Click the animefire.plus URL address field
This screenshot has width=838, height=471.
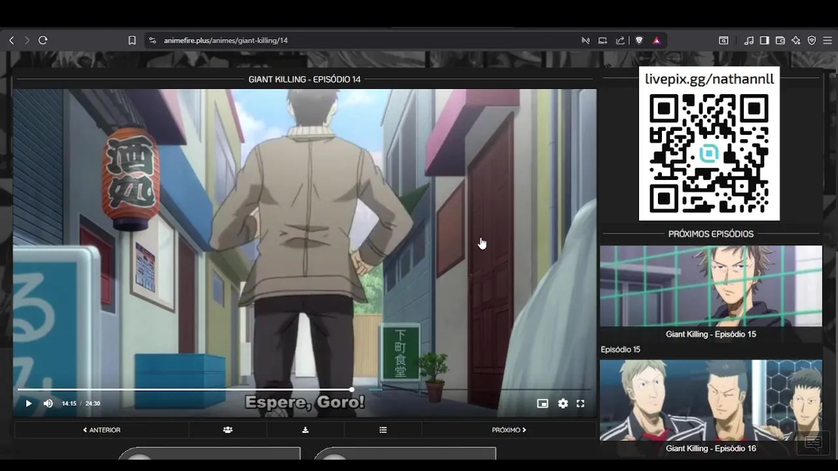click(x=226, y=41)
